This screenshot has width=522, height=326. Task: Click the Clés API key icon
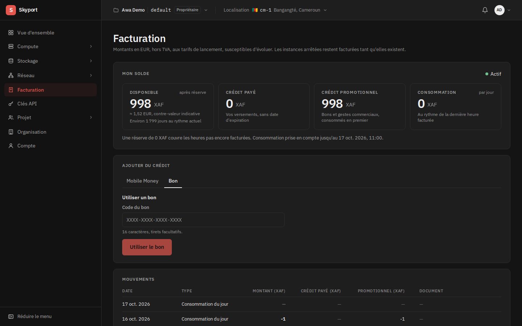click(11, 104)
